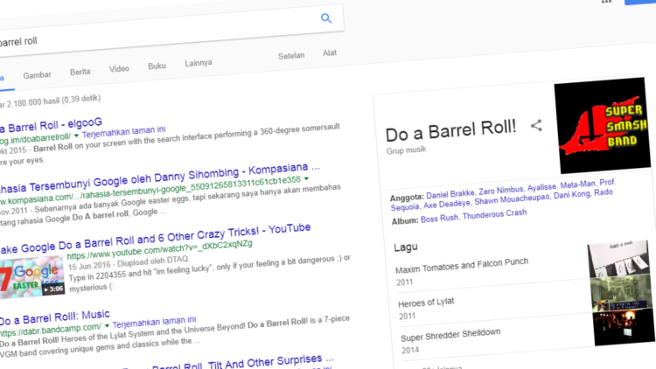This screenshot has height=369, width=656.
Task: Switch to the Berita tab
Action: [80, 72]
